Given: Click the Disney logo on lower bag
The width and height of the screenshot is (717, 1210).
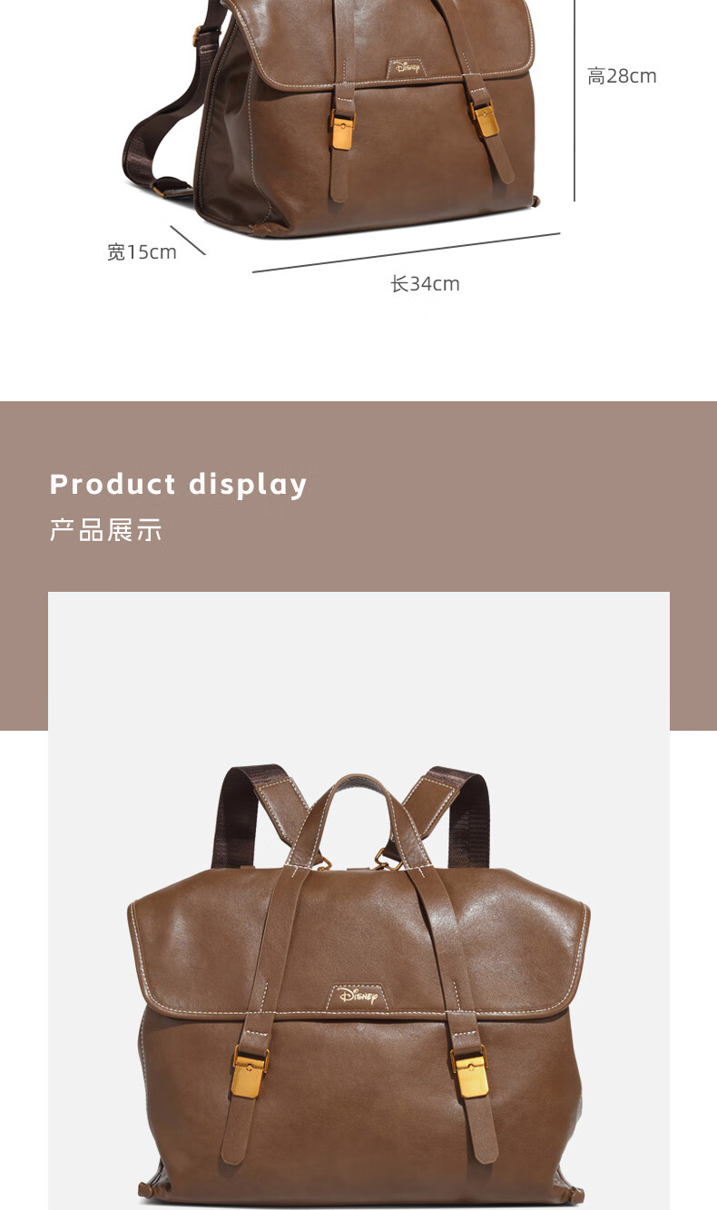Looking at the screenshot, I should click(359, 996).
